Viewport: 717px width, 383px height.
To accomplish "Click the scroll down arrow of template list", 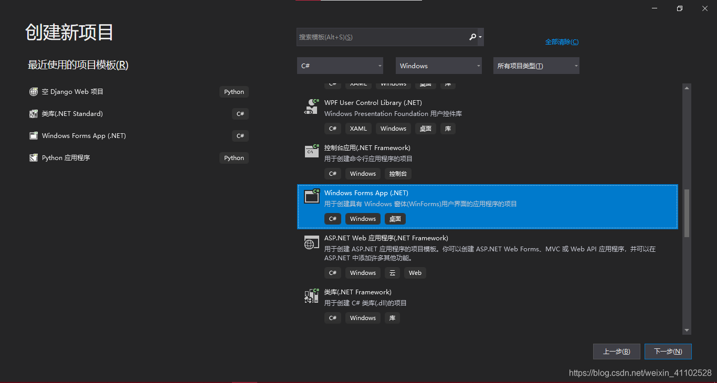I will tap(687, 330).
